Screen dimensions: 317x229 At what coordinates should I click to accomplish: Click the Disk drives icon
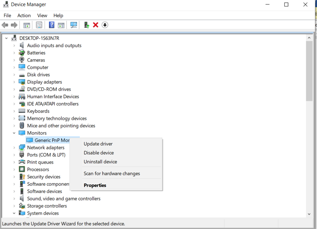(x=22, y=75)
